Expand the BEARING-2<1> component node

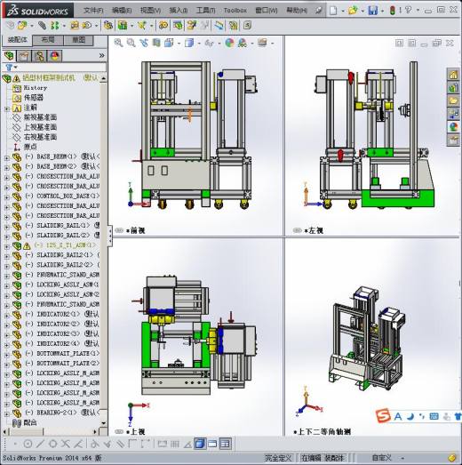tap(6, 414)
